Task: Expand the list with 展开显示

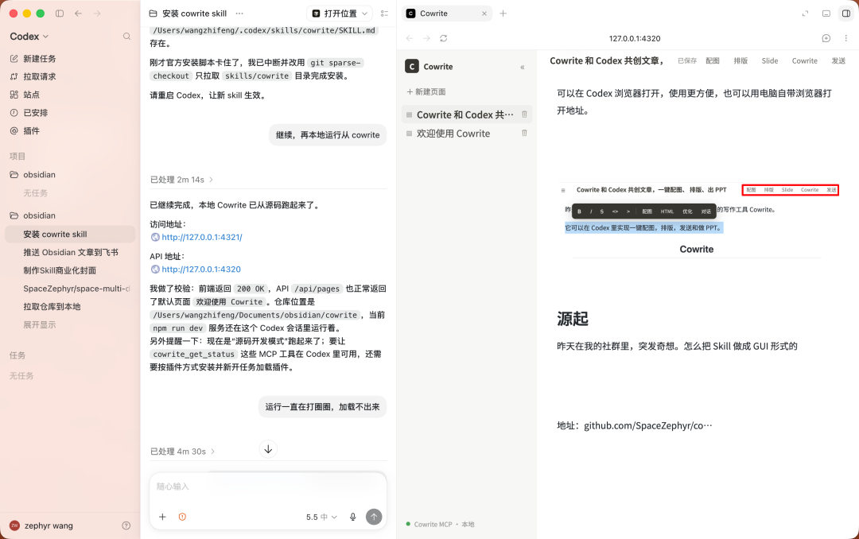Action: [40, 325]
